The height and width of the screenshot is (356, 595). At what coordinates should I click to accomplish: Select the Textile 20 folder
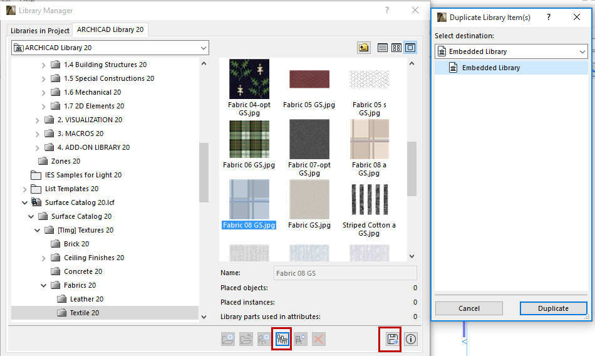[85, 313]
